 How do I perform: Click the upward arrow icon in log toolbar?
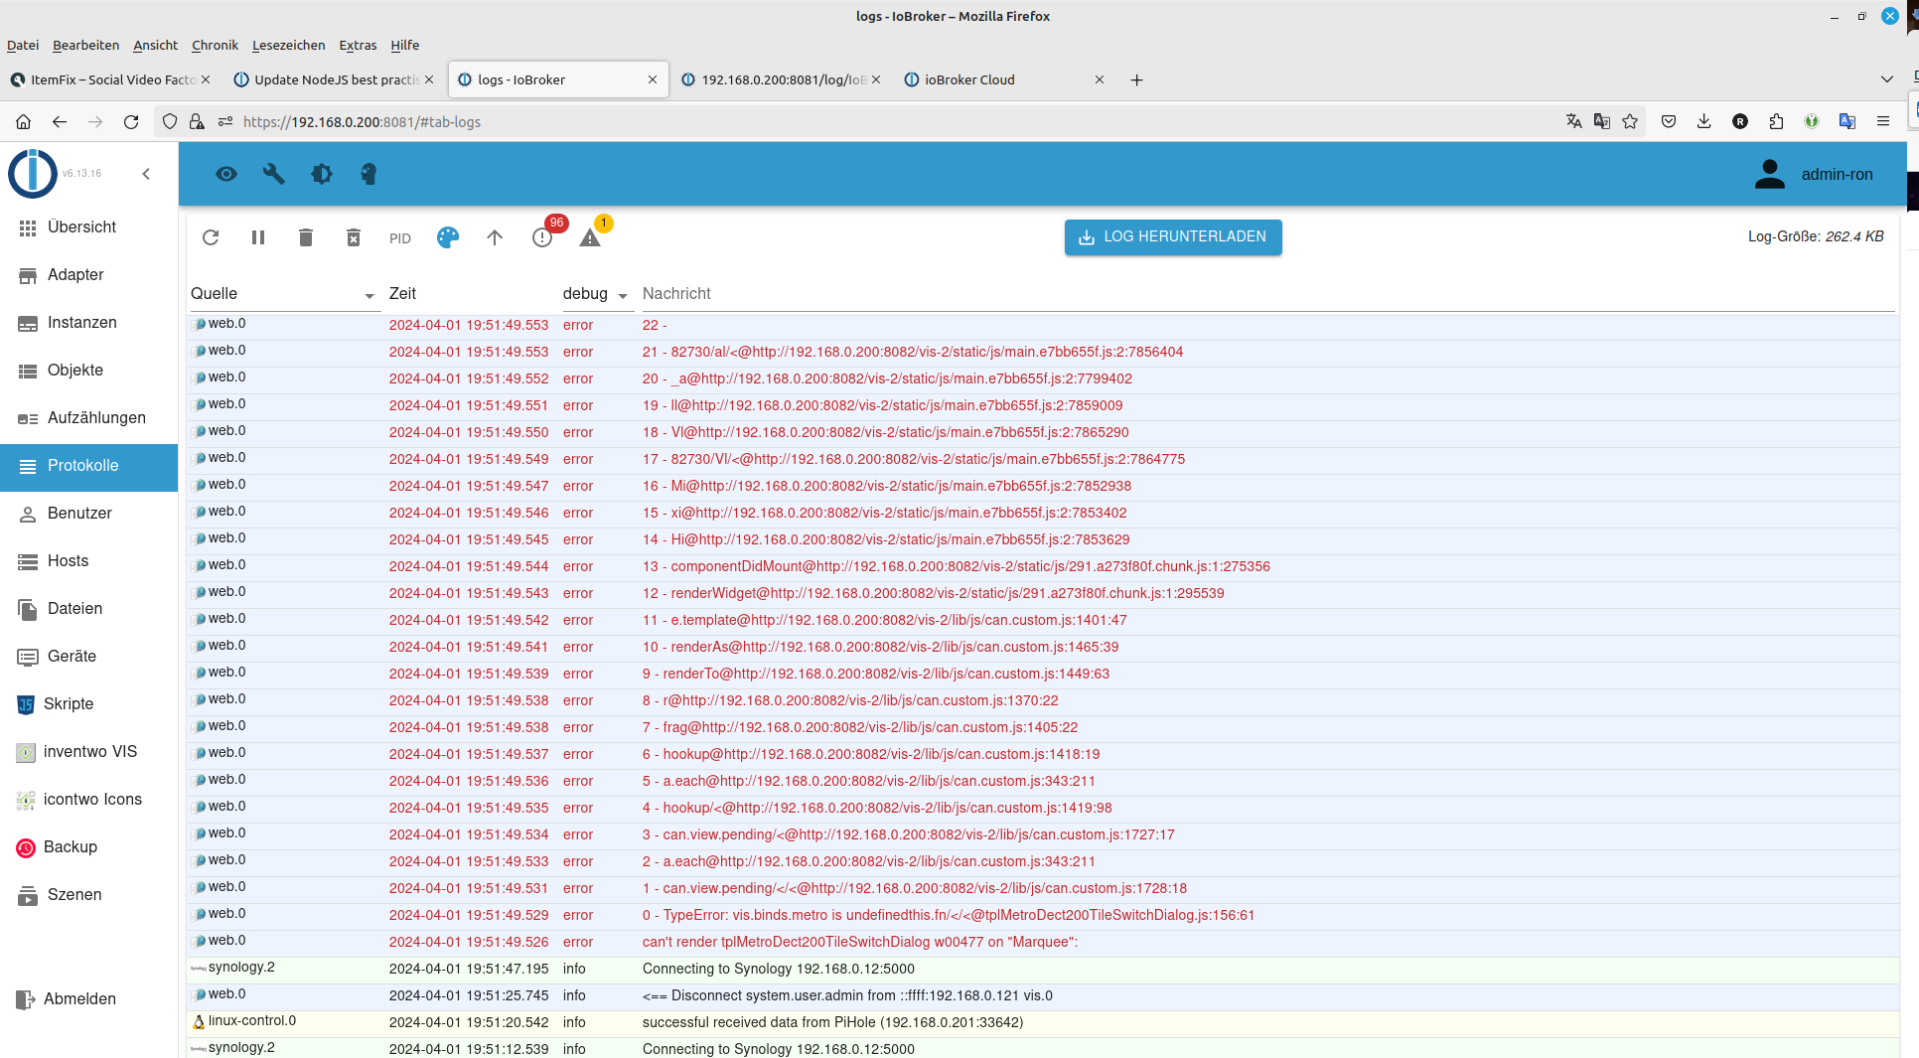point(495,237)
